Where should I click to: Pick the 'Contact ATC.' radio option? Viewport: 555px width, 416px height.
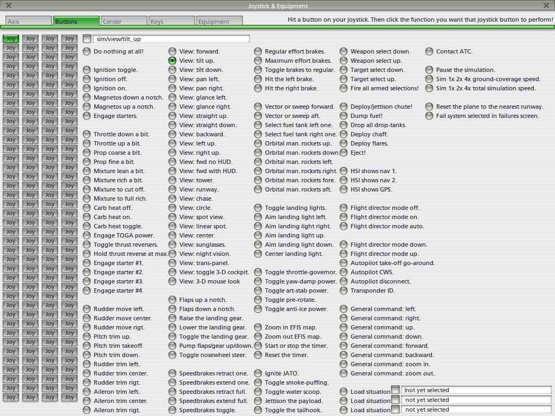[429, 51]
